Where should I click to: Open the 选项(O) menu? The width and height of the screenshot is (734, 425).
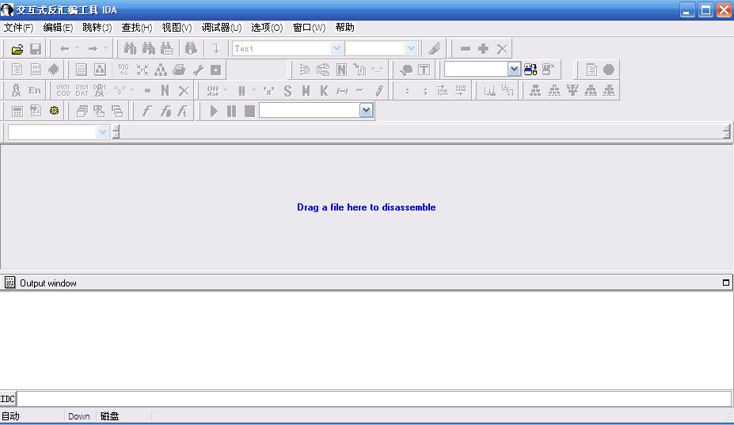click(267, 28)
